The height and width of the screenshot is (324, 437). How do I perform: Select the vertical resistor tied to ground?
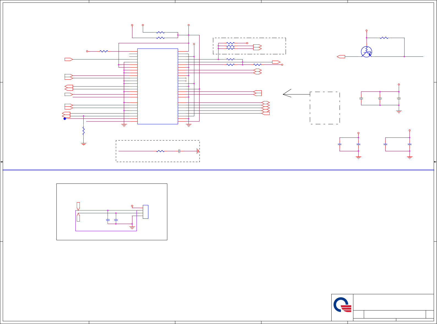(x=83, y=131)
